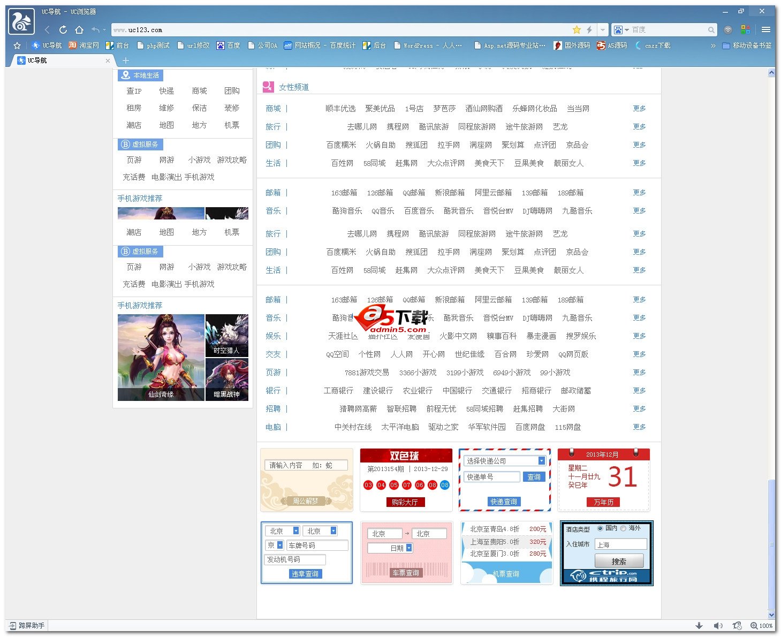Switch to the UC导航 tab
Screen dimensions: 781x637
pyautogui.click(x=62, y=60)
